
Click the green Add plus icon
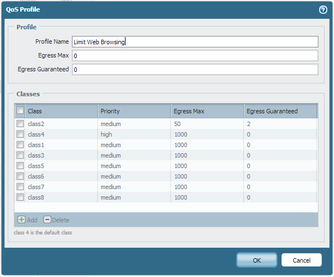pos(21,219)
